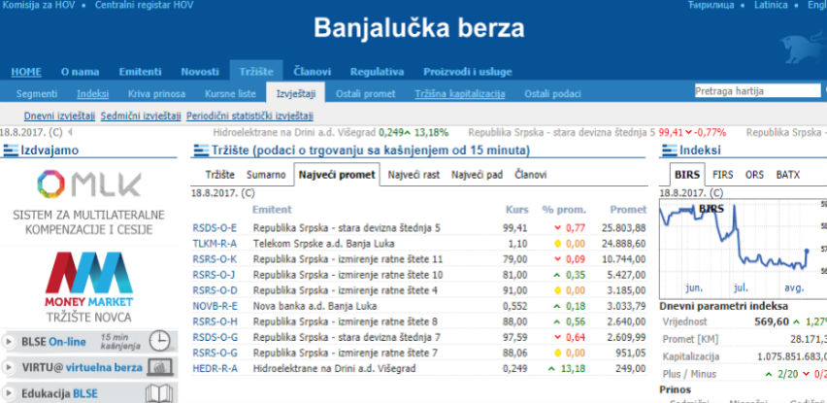Viewport: 827px width, 403px height.
Task: Switch to the Najveći rast tab
Action: [414, 175]
